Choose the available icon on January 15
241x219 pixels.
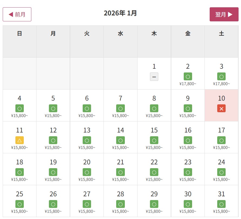click(x=154, y=140)
